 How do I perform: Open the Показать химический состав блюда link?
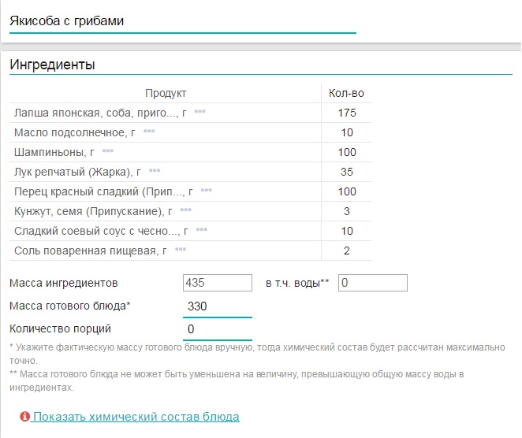(x=136, y=417)
